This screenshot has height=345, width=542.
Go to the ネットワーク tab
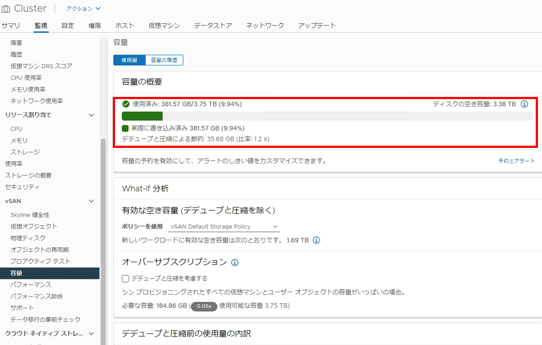pos(265,26)
